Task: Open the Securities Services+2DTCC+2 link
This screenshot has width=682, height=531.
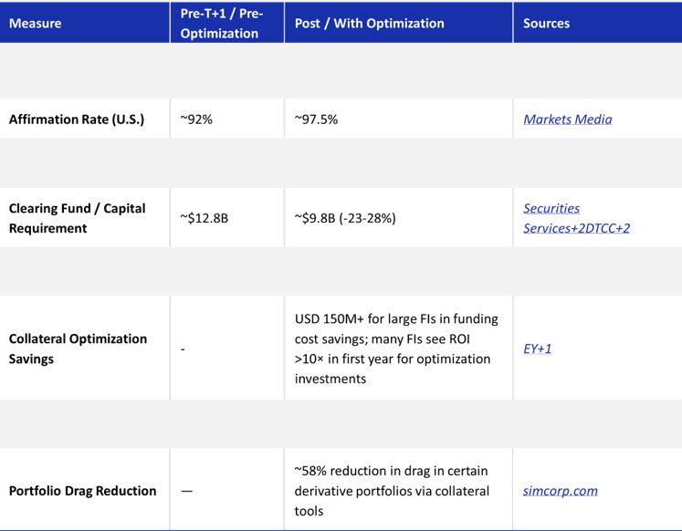Action: click(576, 218)
